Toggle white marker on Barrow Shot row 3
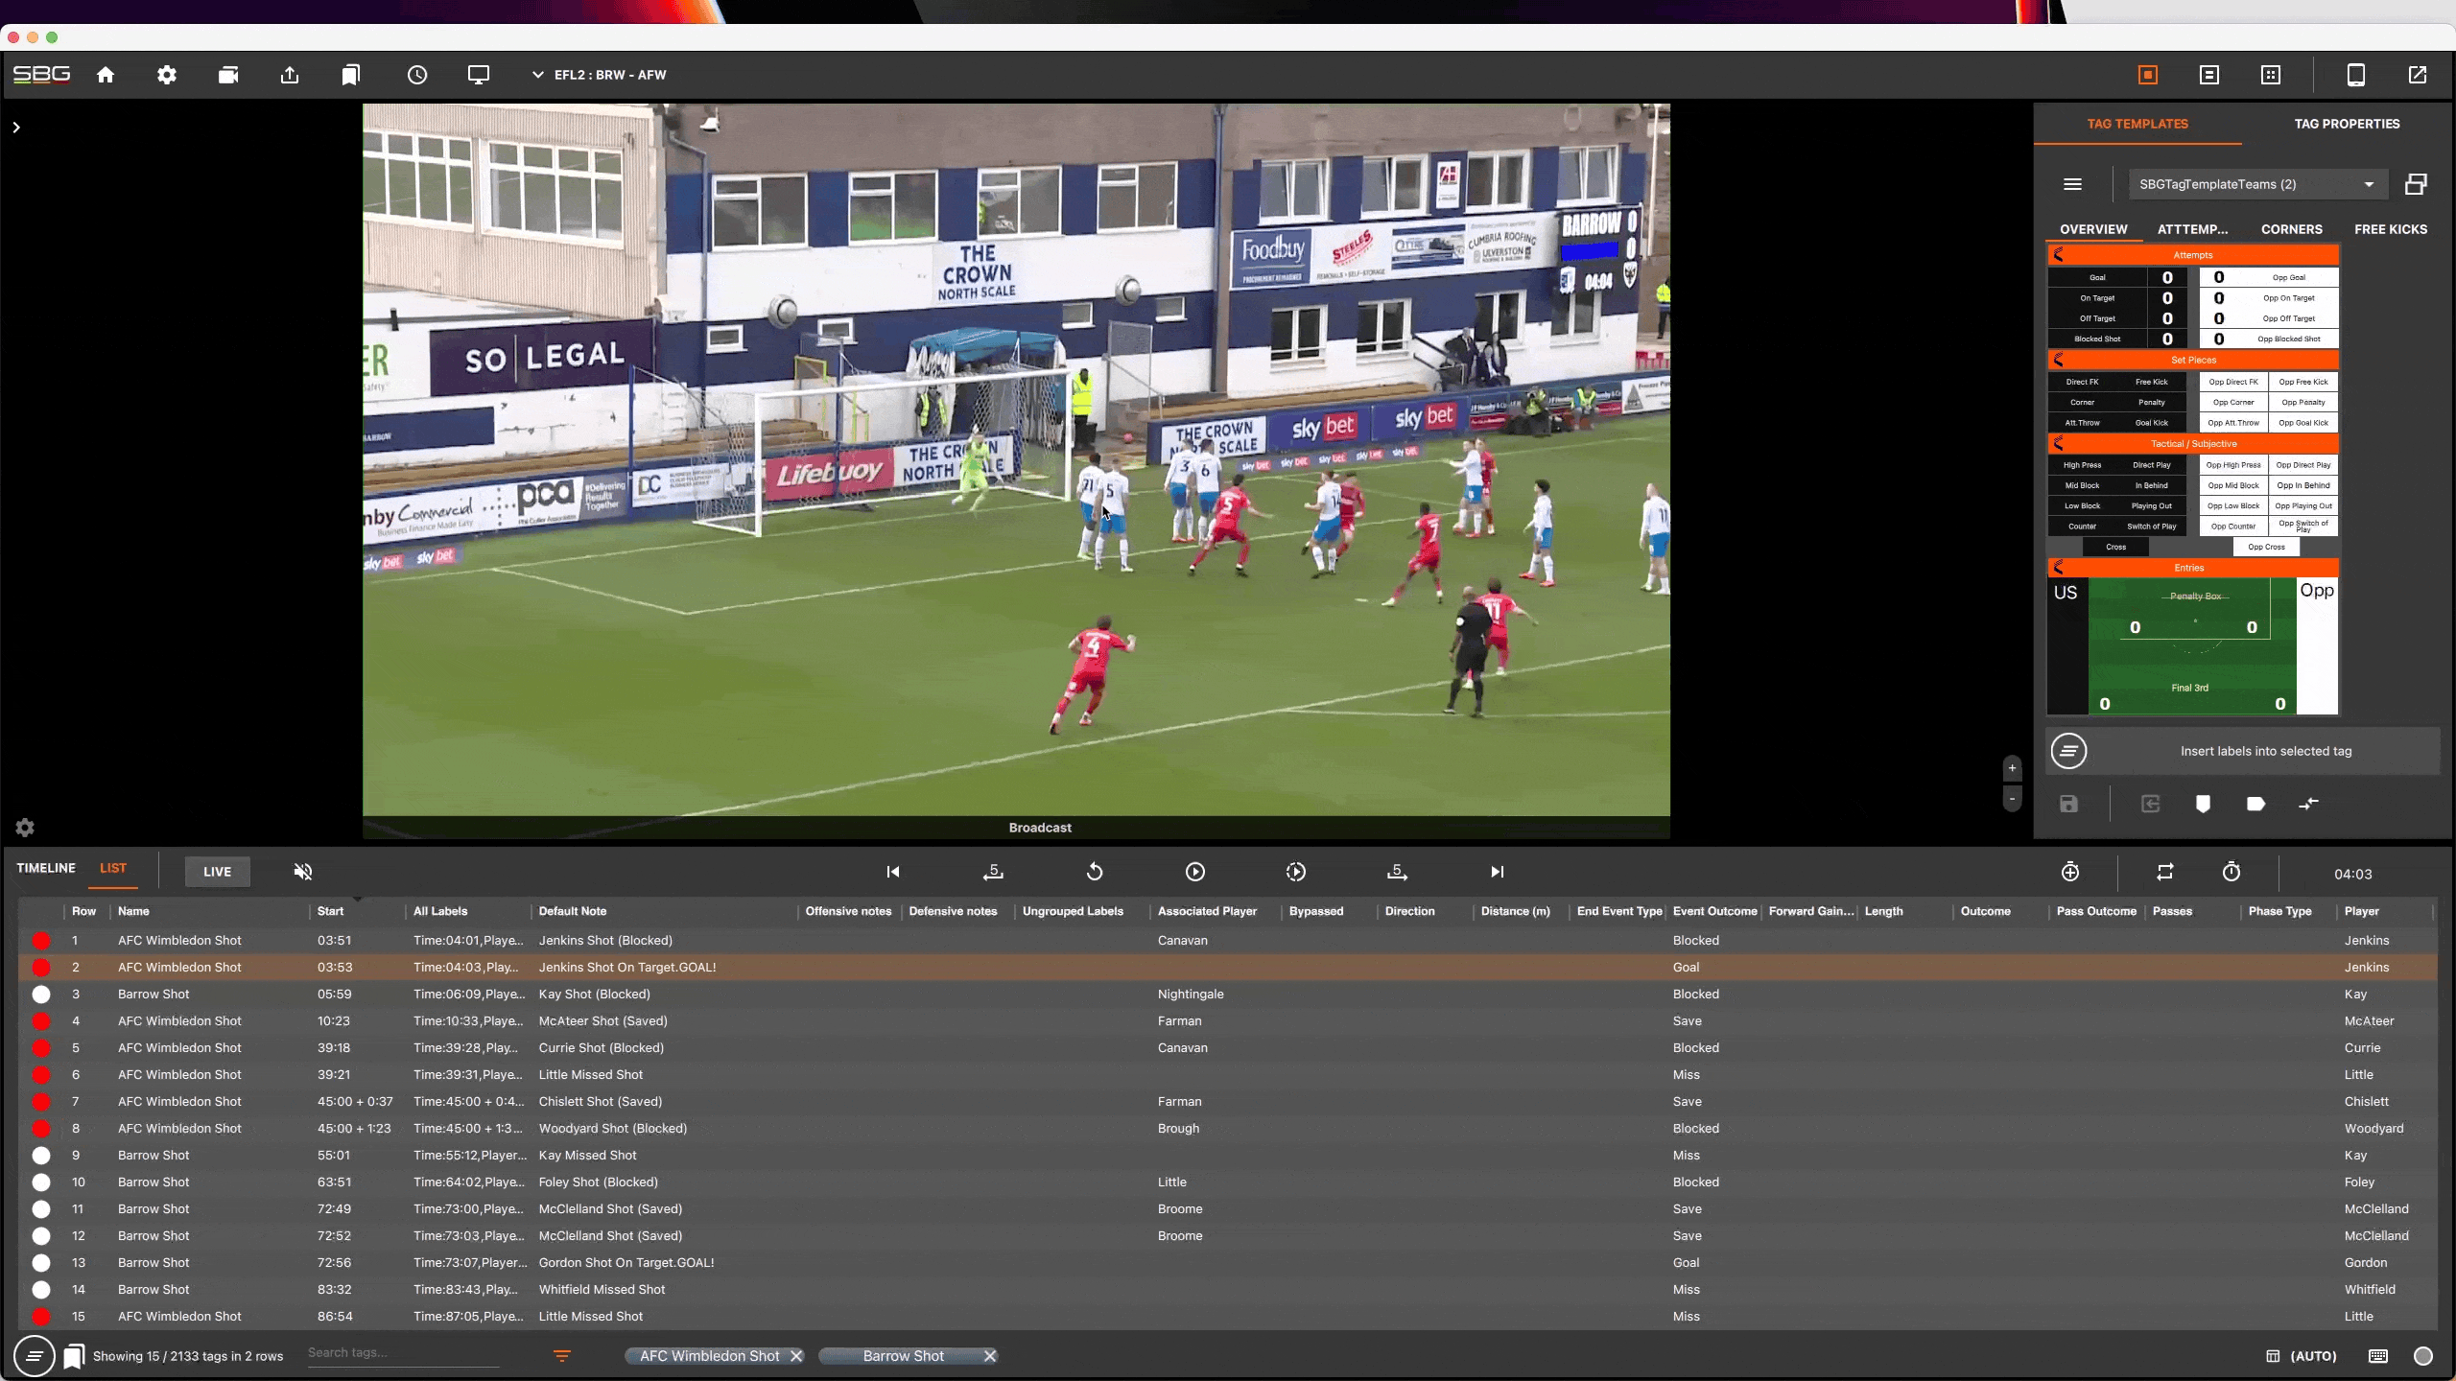 (41, 995)
